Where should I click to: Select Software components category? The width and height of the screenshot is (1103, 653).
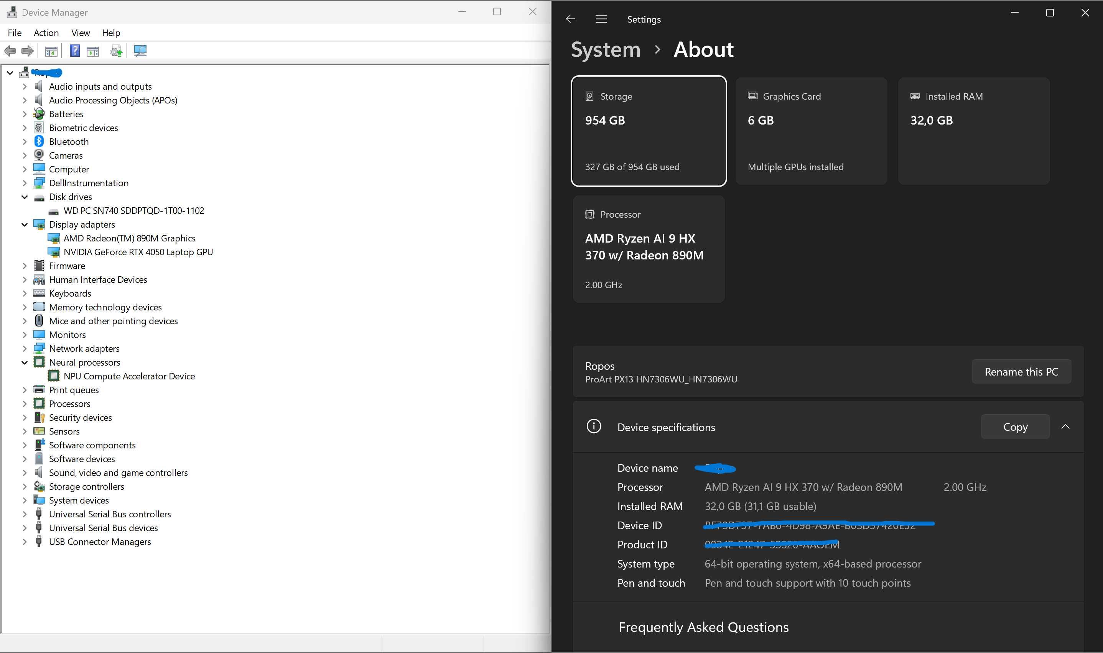tap(92, 445)
